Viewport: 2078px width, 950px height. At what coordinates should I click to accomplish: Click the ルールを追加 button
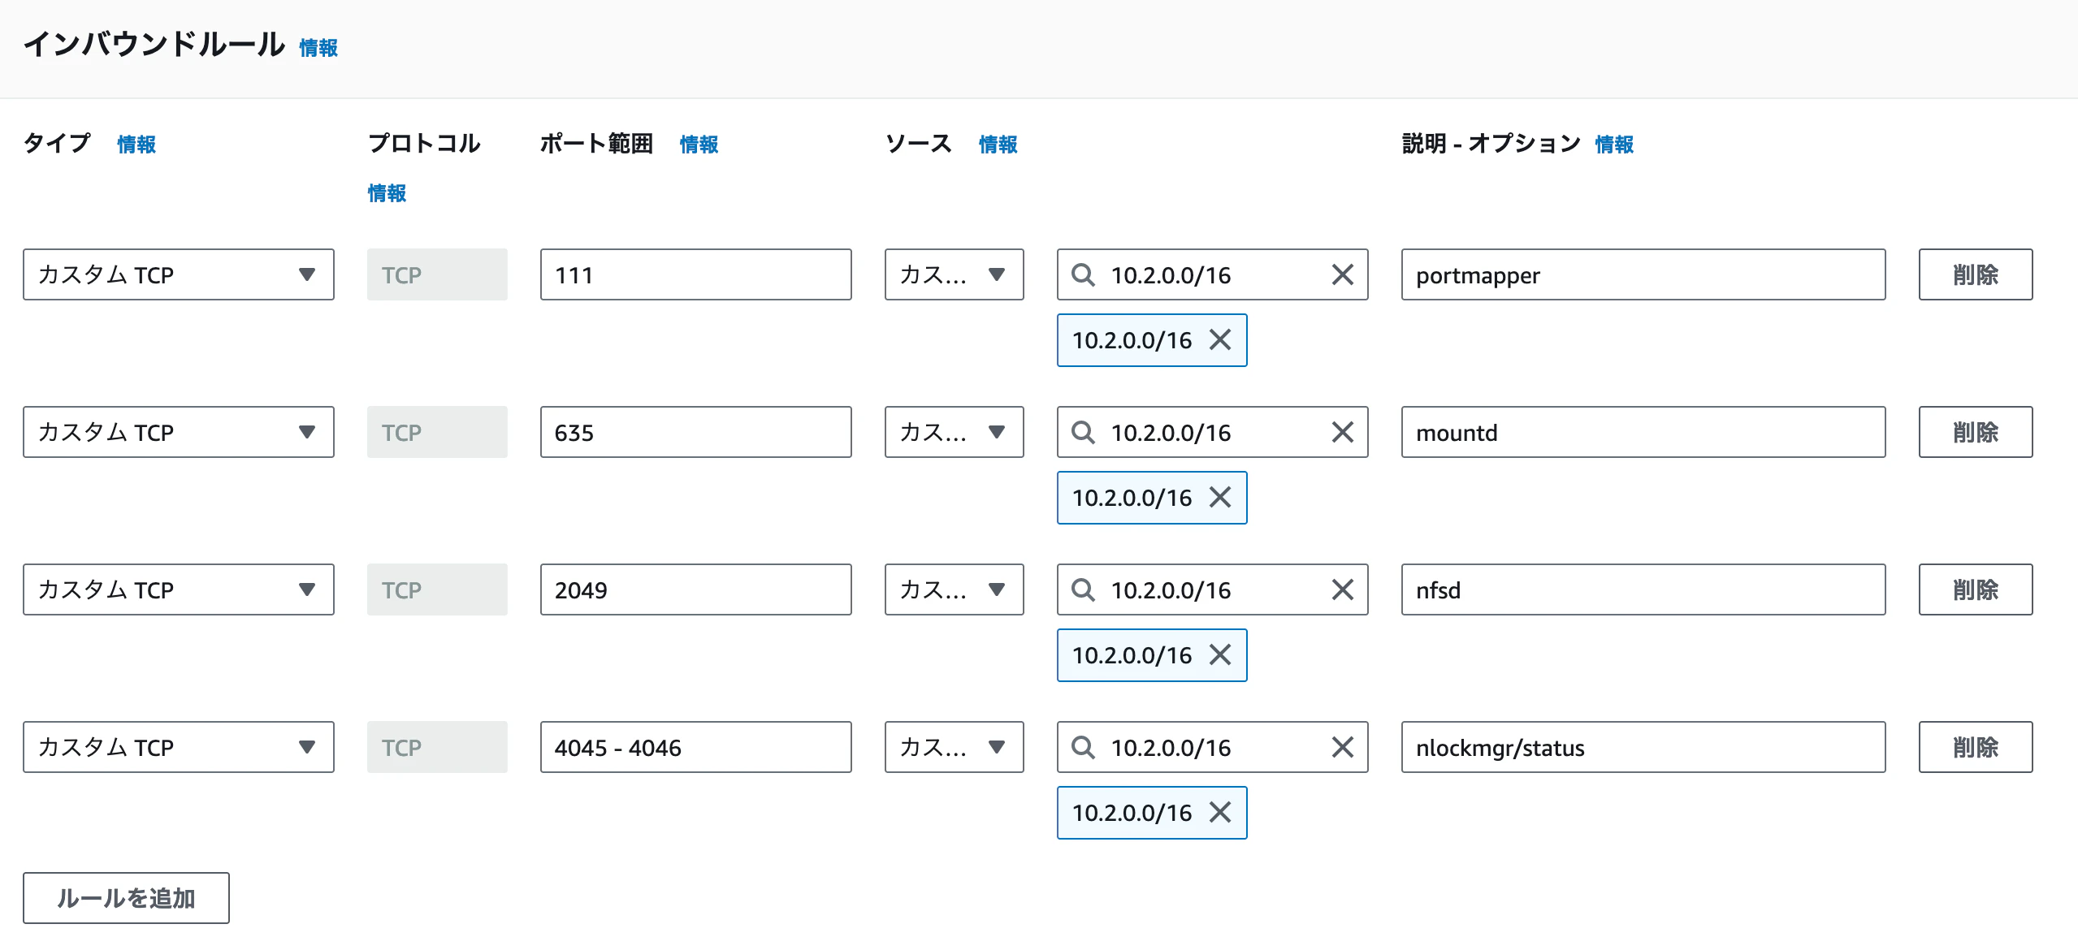(126, 898)
